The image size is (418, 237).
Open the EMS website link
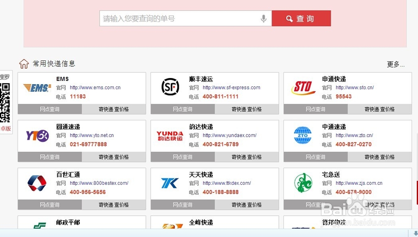click(x=95, y=88)
